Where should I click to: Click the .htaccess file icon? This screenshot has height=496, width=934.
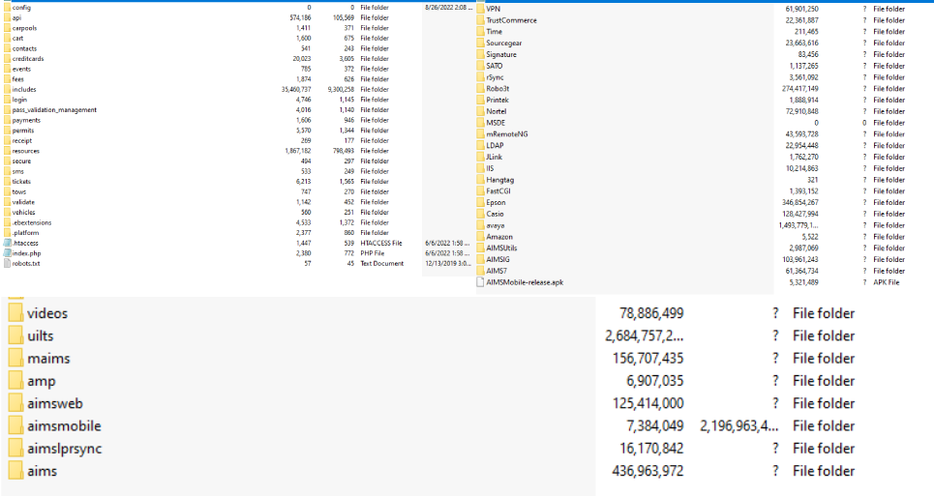(x=7, y=244)
